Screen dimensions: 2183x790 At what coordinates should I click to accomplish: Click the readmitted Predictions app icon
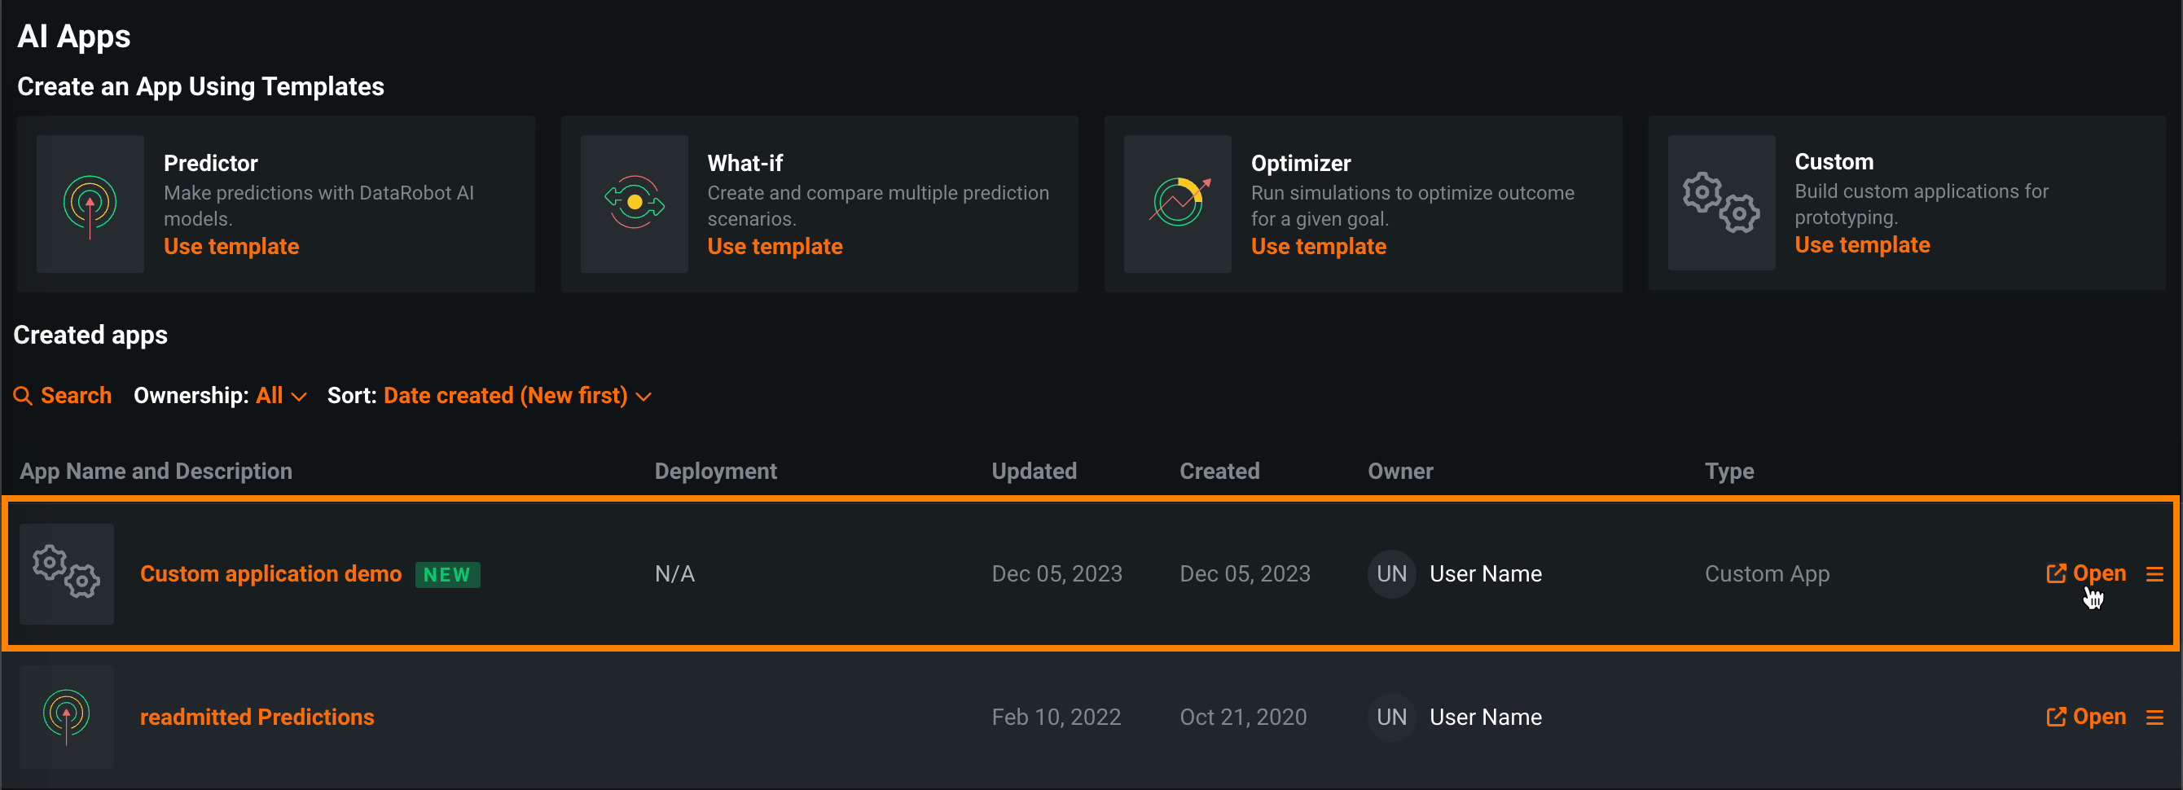67,716
